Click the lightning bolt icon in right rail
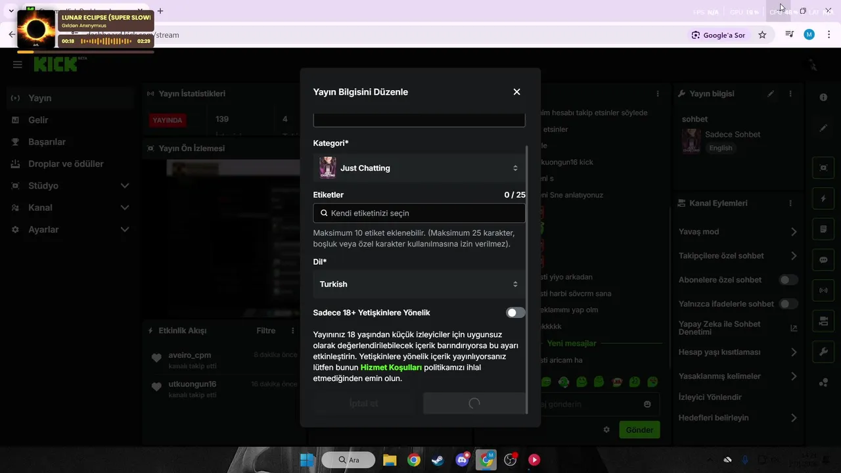841x473 pixels. [823, 198]
